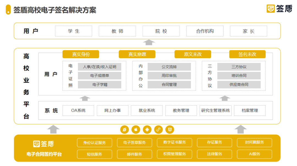Click the Android robot icon
The width and height of the screenshot is (297, 166).
click(x=147, y=129)
